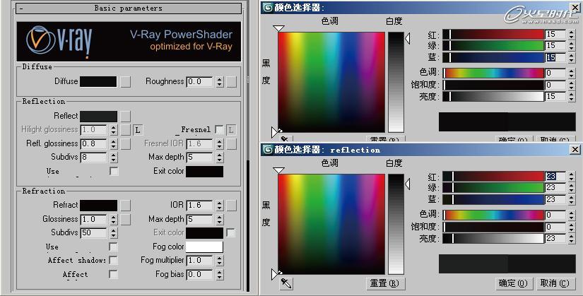Click the 白度 whiteness strip in reflection selector
The width and height of the screenshot is (583, 296).
pyautogui.click(x=396, y=224)
